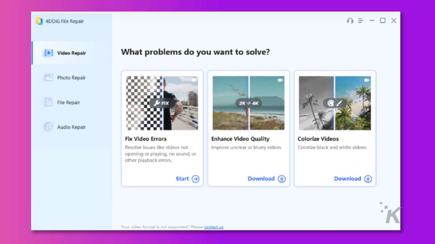Click the Audio Repair music note icon

48,127
